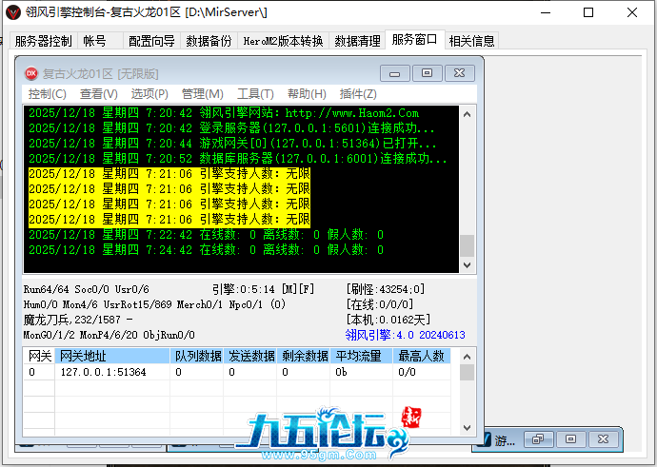Maximize the minimized window at bottom

pos(570,439)
